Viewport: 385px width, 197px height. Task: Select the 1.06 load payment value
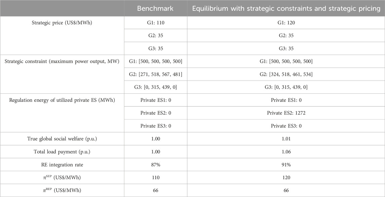[x=286, y=152]
